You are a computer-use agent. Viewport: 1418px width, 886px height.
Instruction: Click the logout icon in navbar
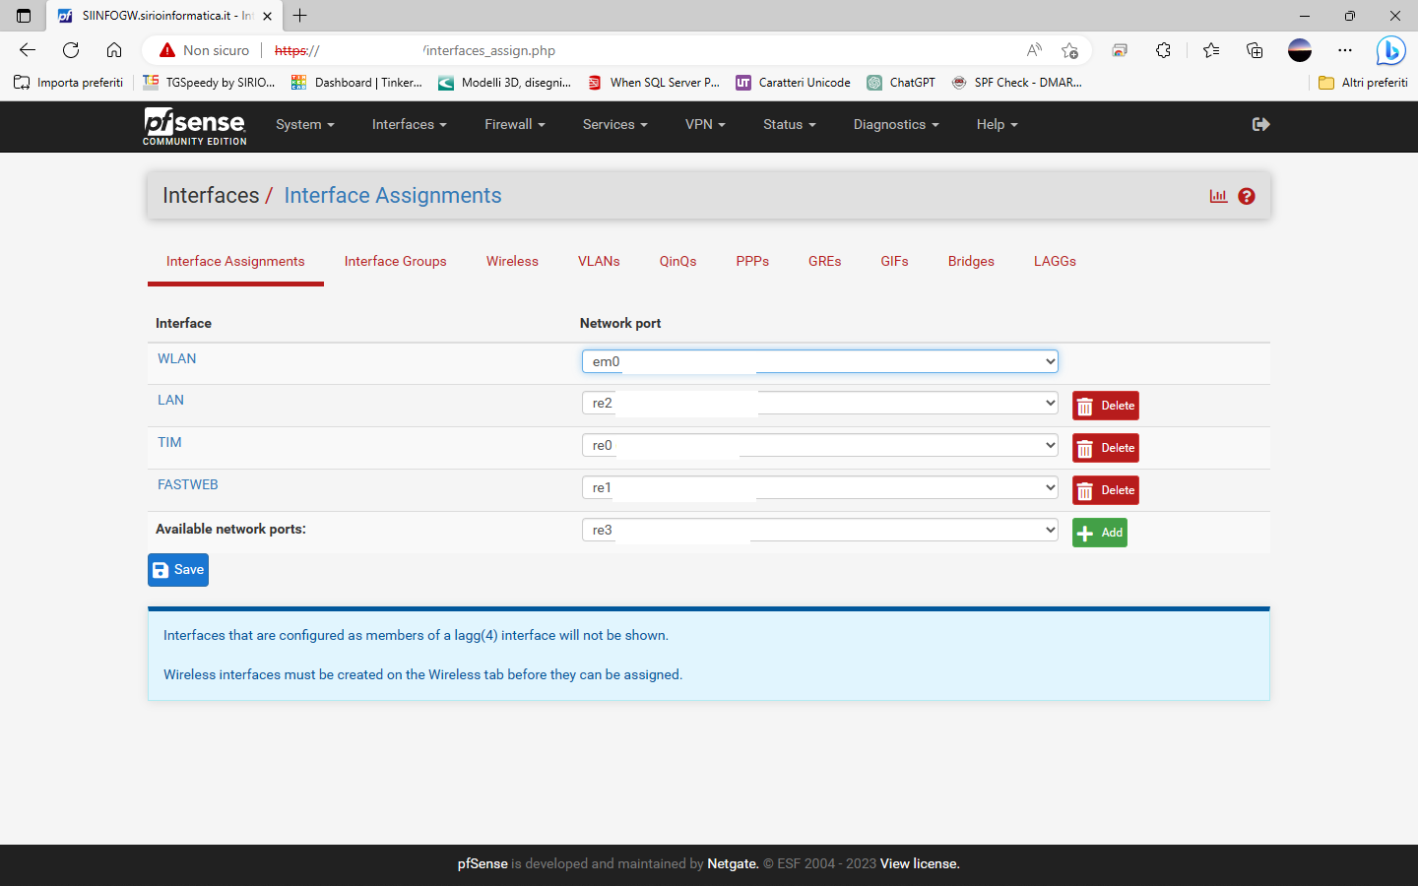coord(1260,124)
